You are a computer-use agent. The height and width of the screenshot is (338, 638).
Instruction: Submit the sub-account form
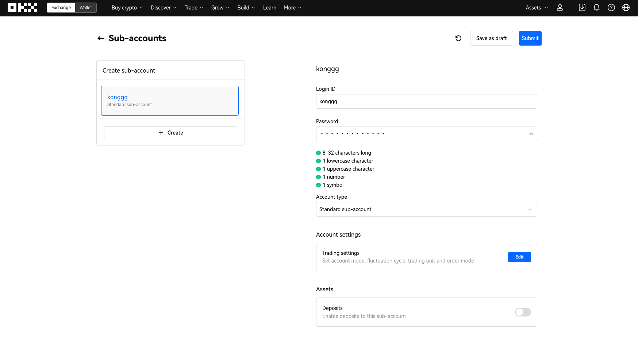point(530,38)
